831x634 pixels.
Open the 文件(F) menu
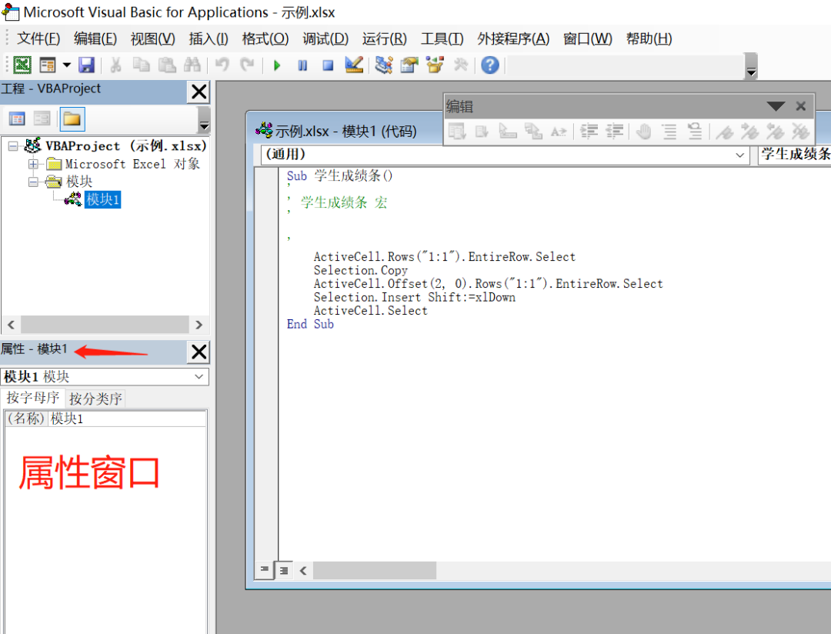coord(38,38)
